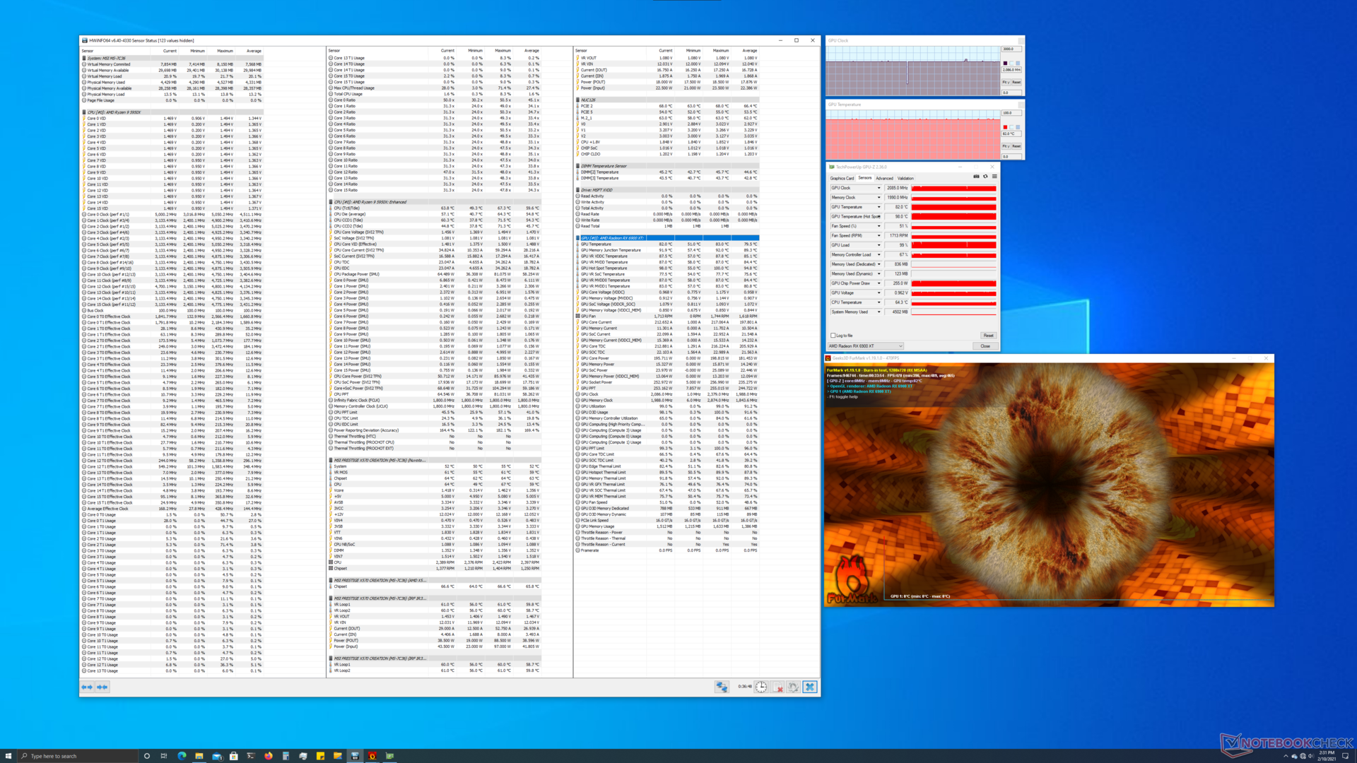This screenshot has height=763, width=1357.
Task: Open Firefox from the taskbar
Action: coord(269,756)
